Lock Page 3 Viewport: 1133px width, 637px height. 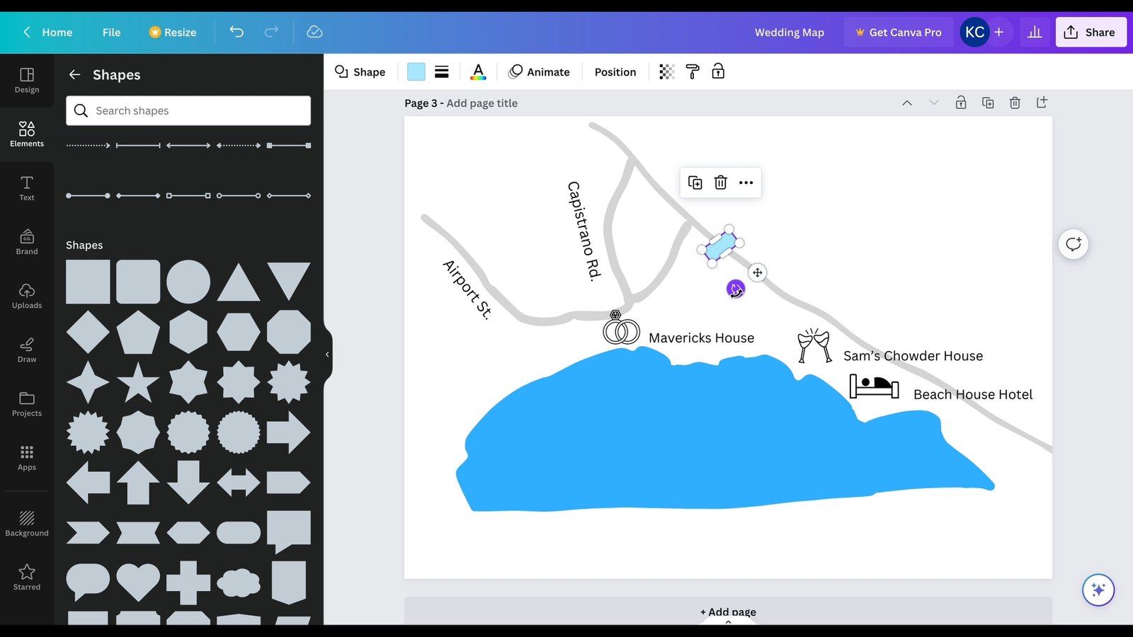[x=961, y=103]
